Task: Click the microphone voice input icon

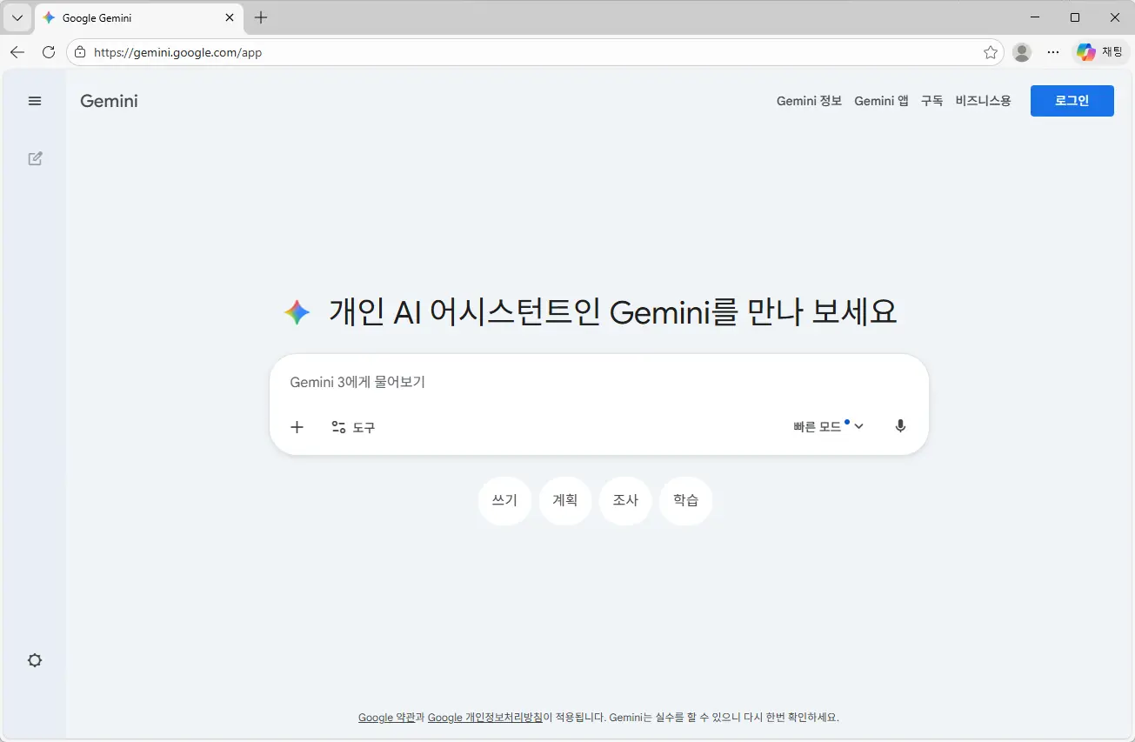Action: click(900, 426)
